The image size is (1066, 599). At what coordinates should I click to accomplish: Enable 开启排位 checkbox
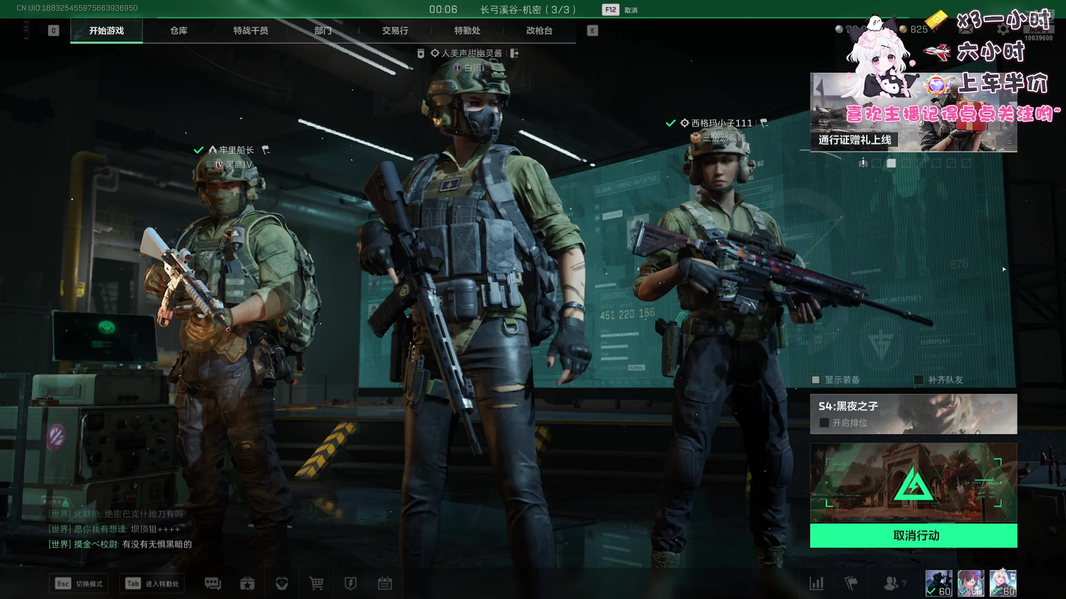[x=824, y=423]
